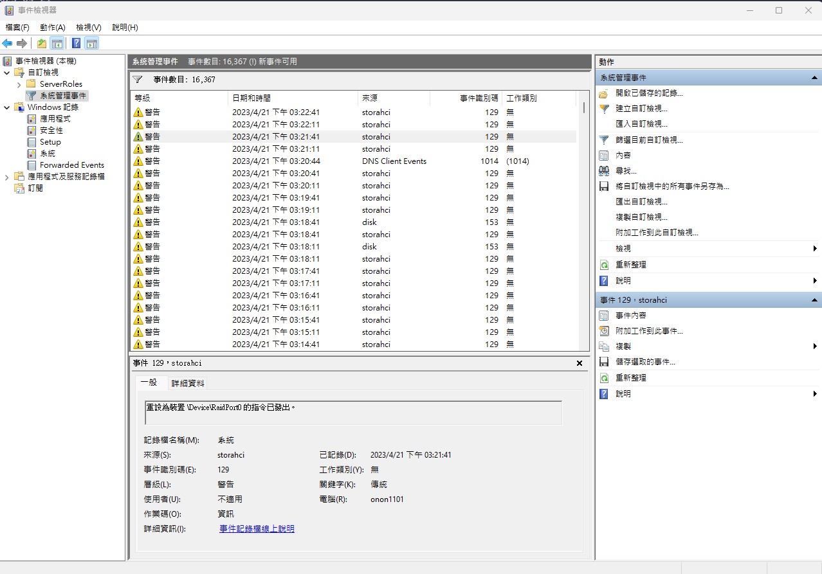The image size is (822, 574).
Task: Click the 事件內容 icon in actions pane
Action: (x=603, y=316)
